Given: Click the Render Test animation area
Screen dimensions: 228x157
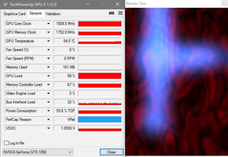Looking at the screenshot, I should [176, 82].
